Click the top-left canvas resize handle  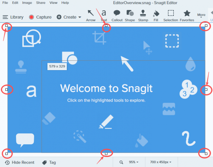pyautogui.click(x=7, y=26)
